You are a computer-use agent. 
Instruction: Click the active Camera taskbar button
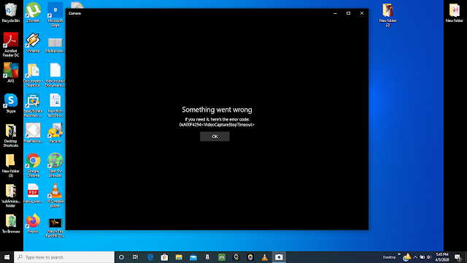[x=279, y=257]
